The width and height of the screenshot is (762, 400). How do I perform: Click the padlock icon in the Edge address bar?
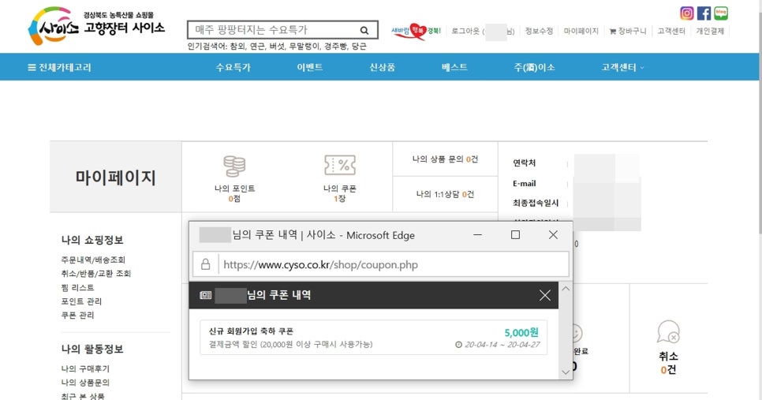point(206,264)
